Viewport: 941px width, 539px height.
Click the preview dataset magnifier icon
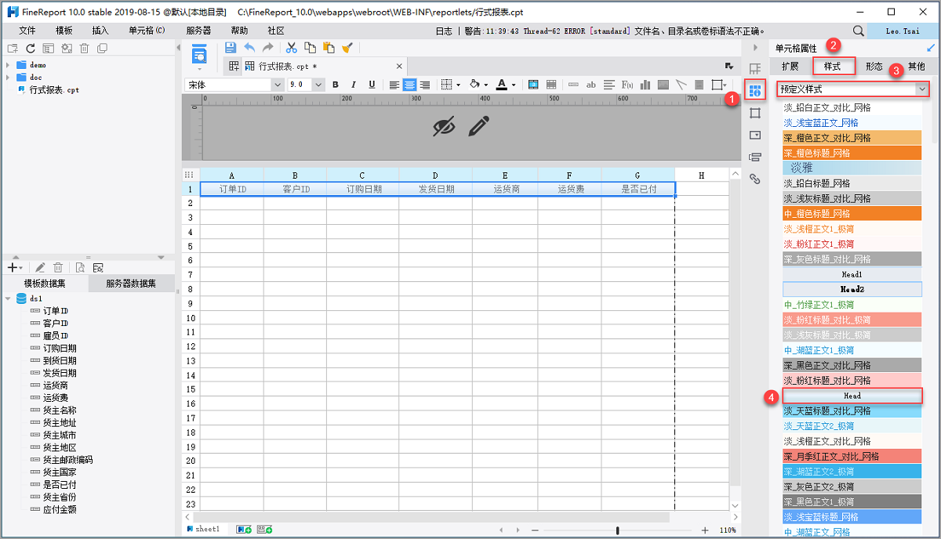point(80,268)
